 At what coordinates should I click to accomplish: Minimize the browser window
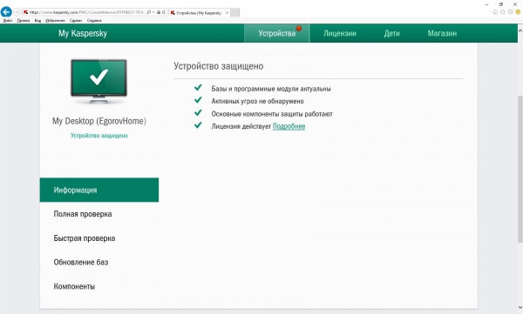tap(487, 4)
